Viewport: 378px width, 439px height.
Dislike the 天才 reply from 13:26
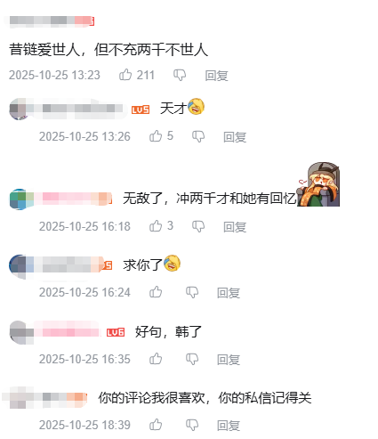coord(198,137)
